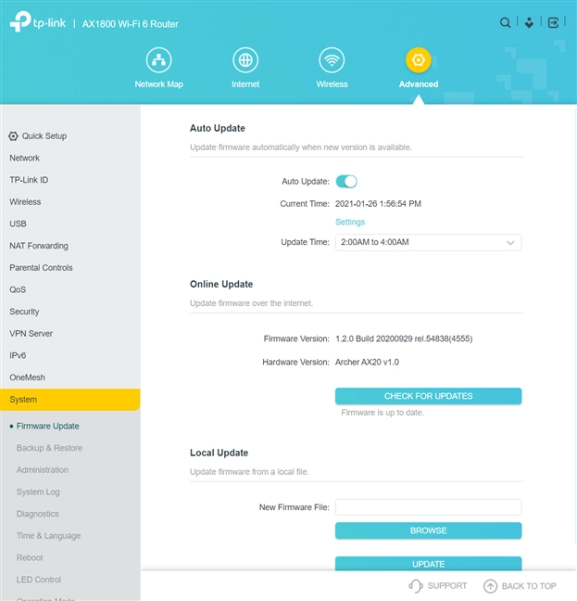Click the firmware download icon in header
The width and height of the screenshot is (577, 601).
(529, 22)
